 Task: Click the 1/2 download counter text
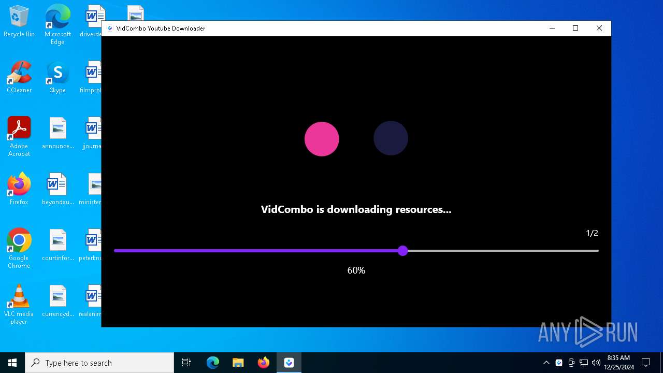pos(592,233)
